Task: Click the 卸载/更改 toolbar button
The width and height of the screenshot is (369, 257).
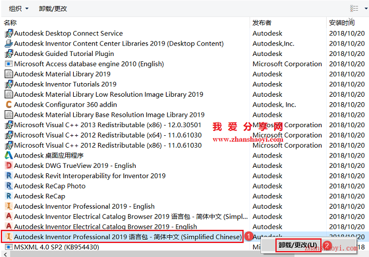Action: pyautogui.click(x=53, y=9)
